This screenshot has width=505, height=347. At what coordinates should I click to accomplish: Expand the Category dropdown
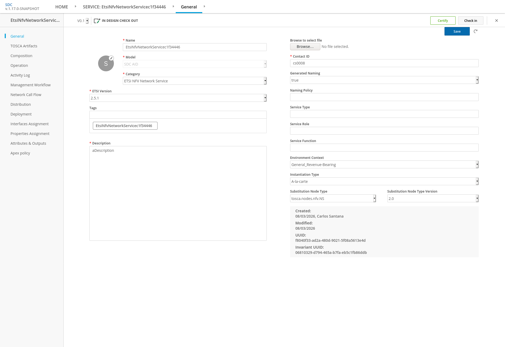pos(195,81)
